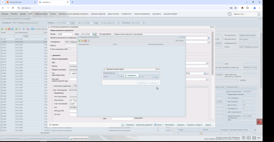Click blue refresh icon in main list toolbar

(12, 29)
